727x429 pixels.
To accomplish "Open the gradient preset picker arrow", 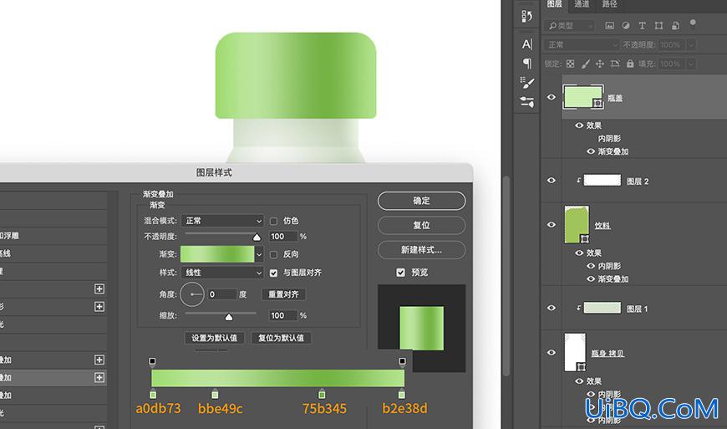I will pos(259,254).
